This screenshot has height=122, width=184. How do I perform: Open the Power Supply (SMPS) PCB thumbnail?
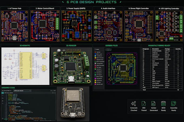pos(77,26)
